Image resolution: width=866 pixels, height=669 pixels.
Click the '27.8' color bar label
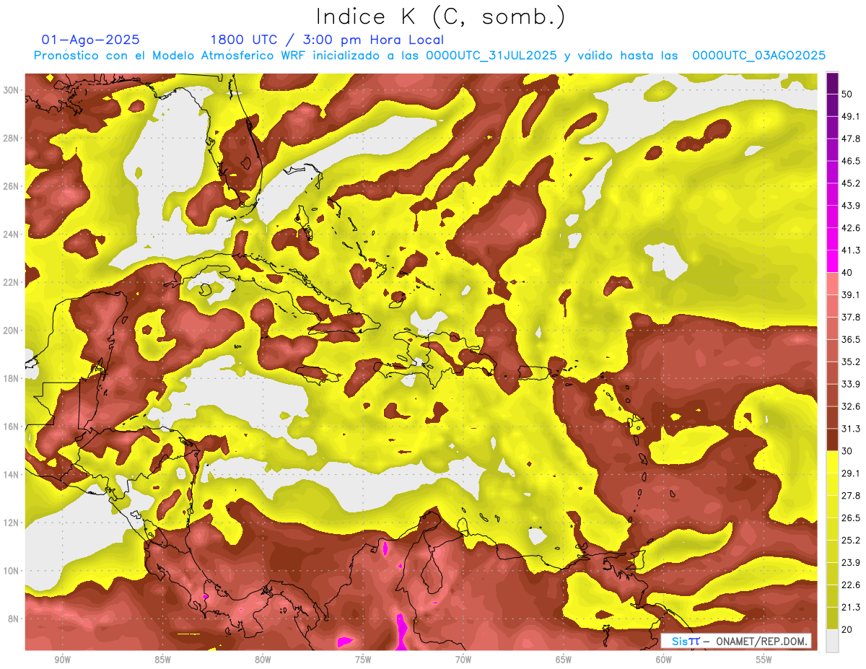[851, 496]
